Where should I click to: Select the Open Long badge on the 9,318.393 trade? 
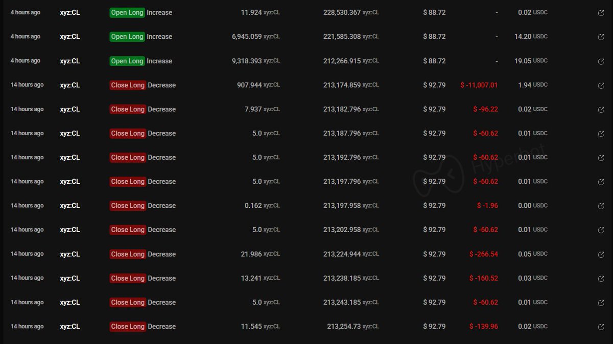click(127, 61)
